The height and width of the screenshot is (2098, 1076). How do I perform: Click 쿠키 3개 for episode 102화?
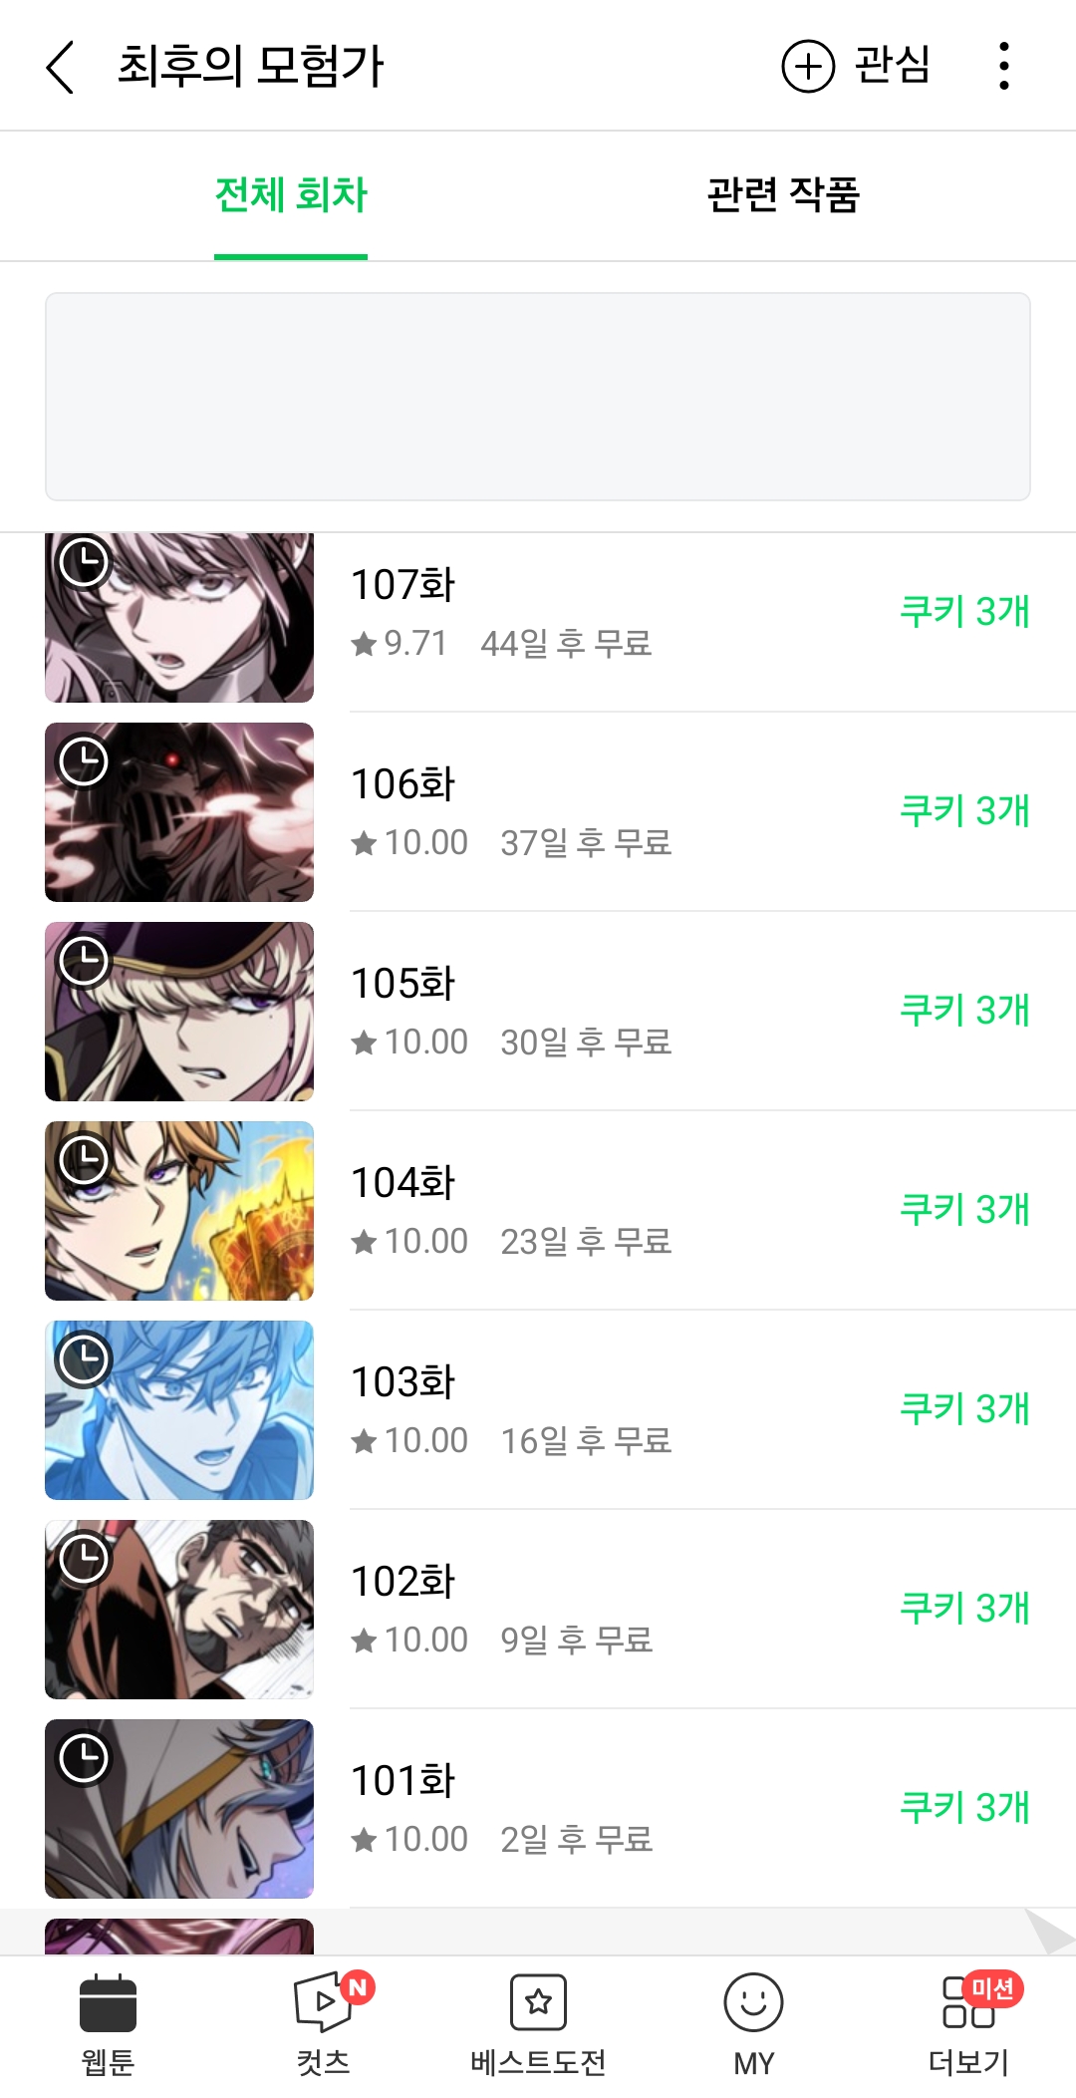963,1608
